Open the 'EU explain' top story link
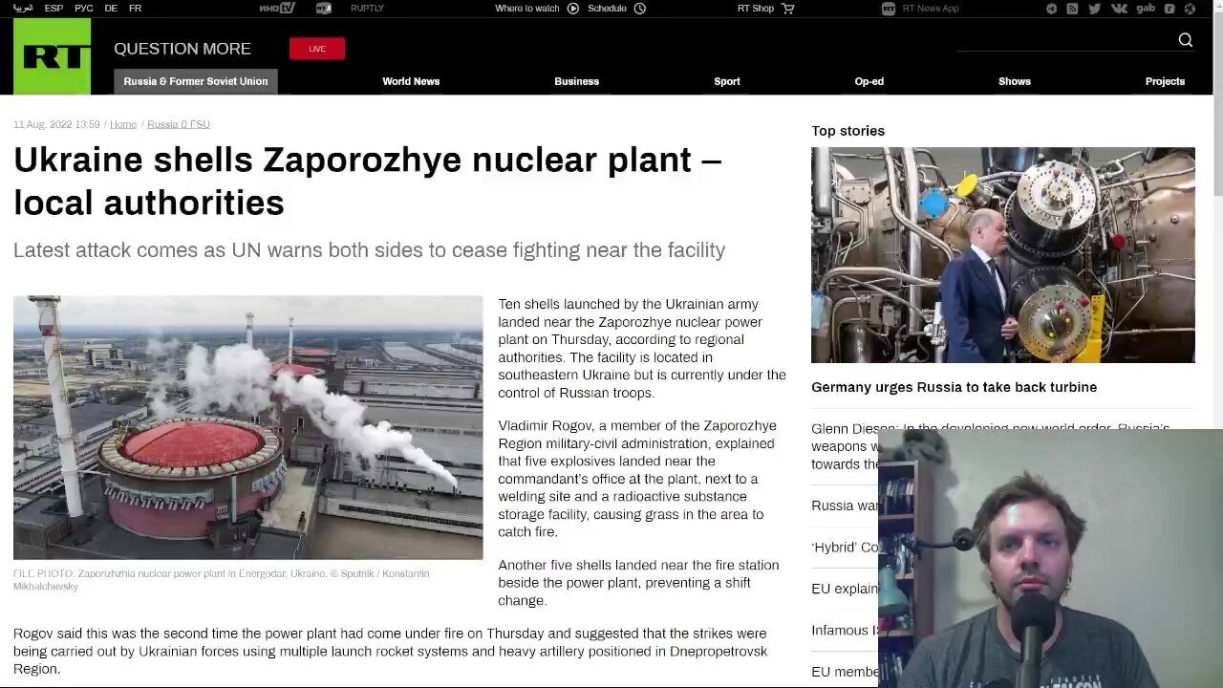The image size is (1223, 688). coord(845,589)
